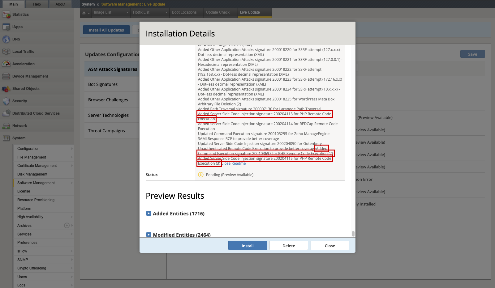
Task: Switch to the Update Check tab
Action: [221, 13]
